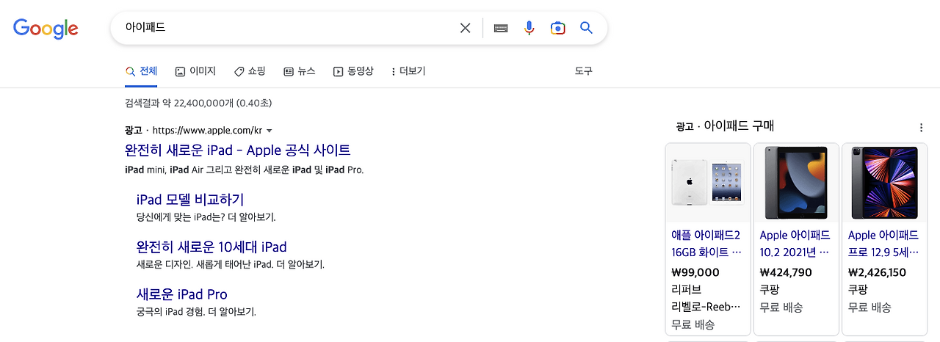
Task: Open the 새로운 iPad Pro link
Action: click(x=182, y=294)
